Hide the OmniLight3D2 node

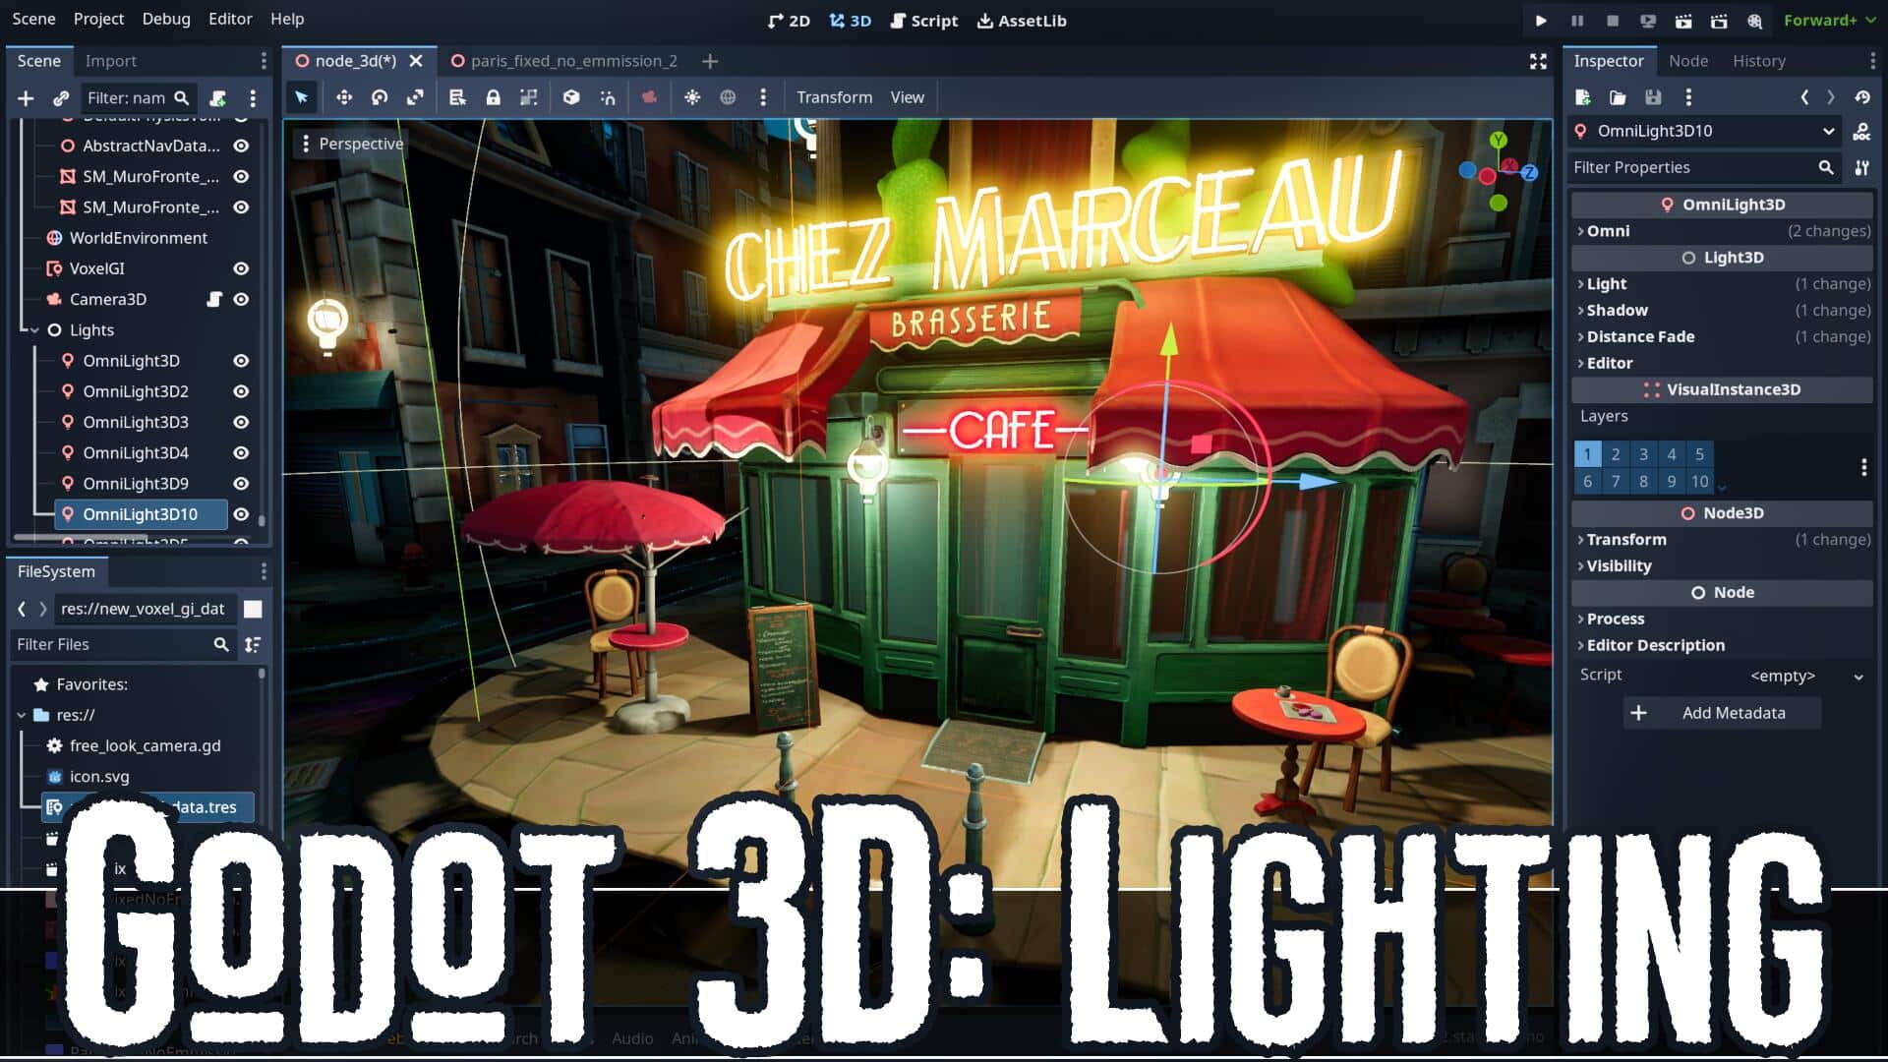coord(241,391)
